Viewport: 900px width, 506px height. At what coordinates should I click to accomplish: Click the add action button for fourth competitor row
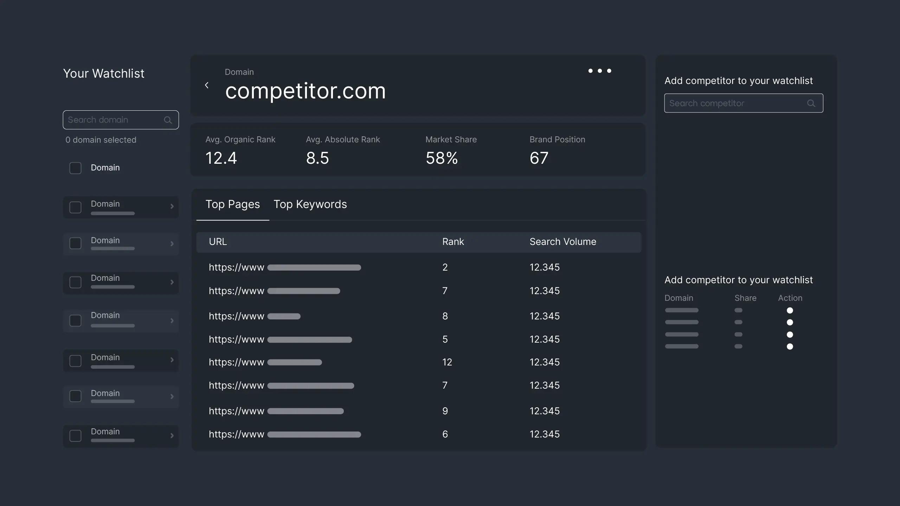(x=790, y=346)
